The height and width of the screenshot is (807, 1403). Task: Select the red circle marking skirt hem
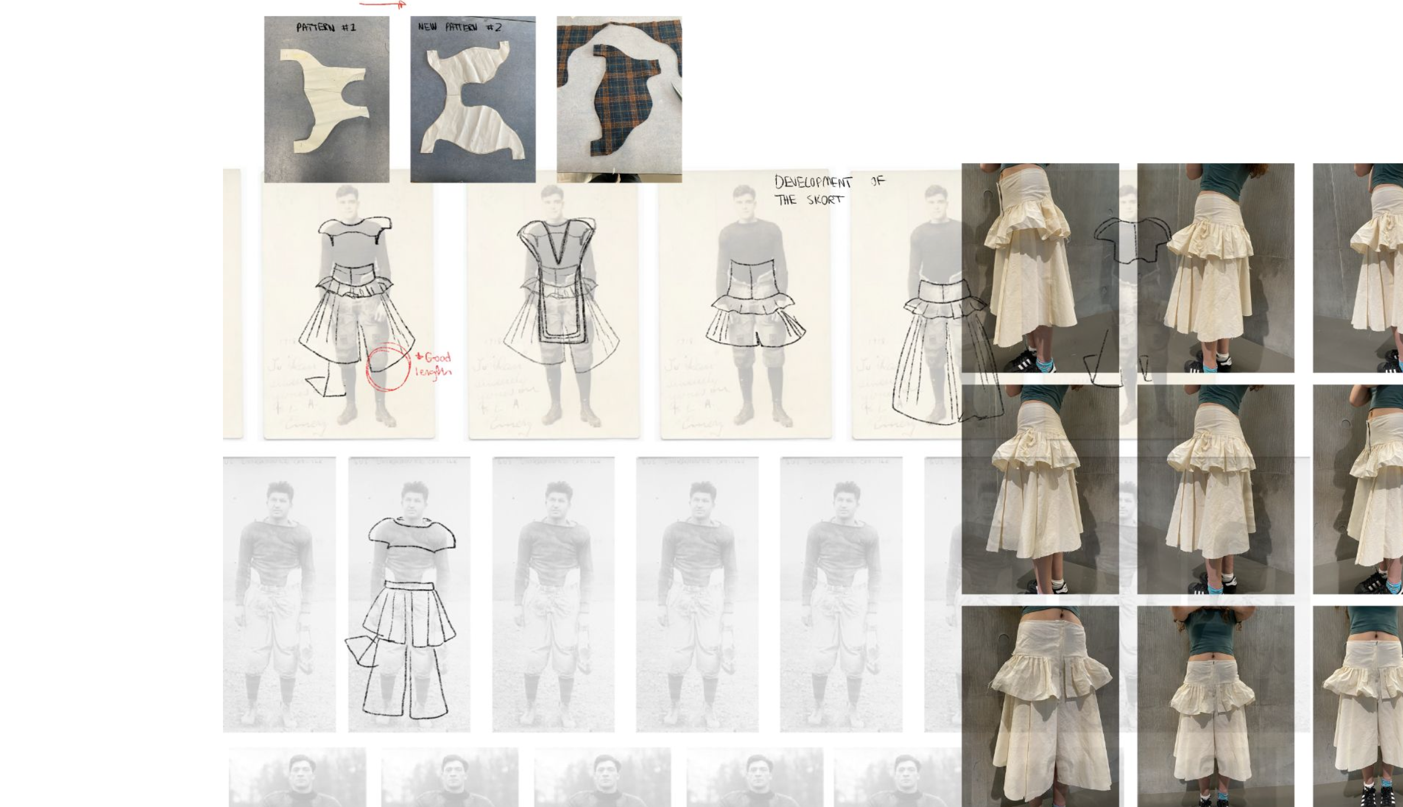388,367
